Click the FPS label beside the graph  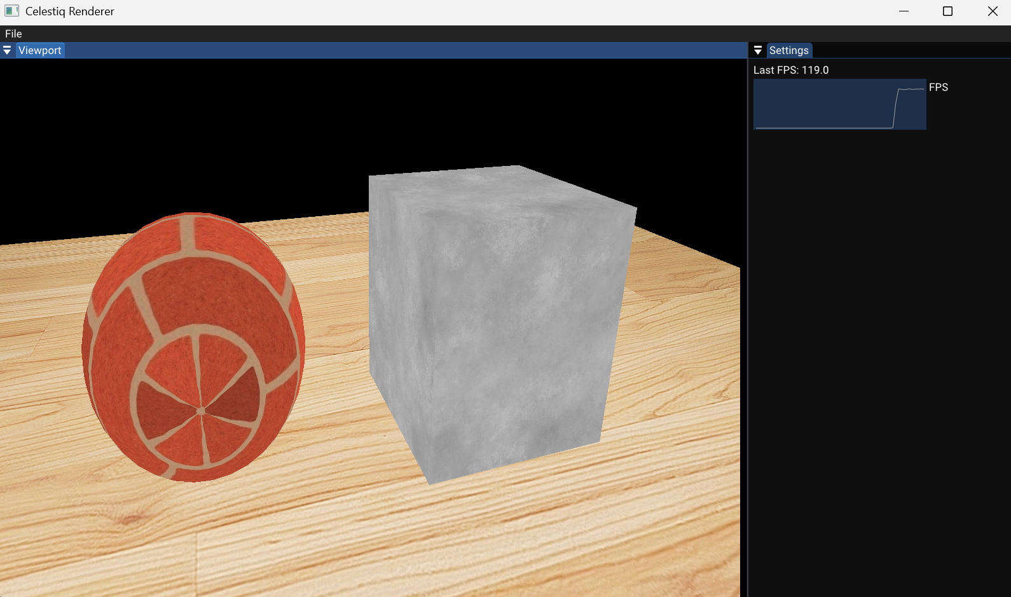pyautogui.click(x=938, y=87)
